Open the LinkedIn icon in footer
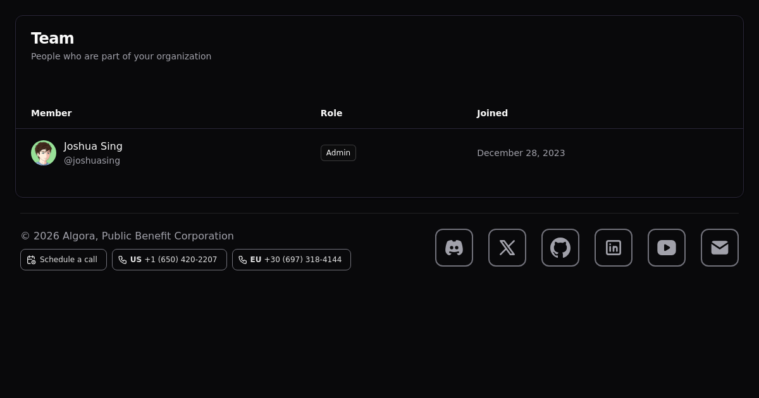The width and height of the screenshot is (759, 398). pyautogui.click(x=614, y=248)
